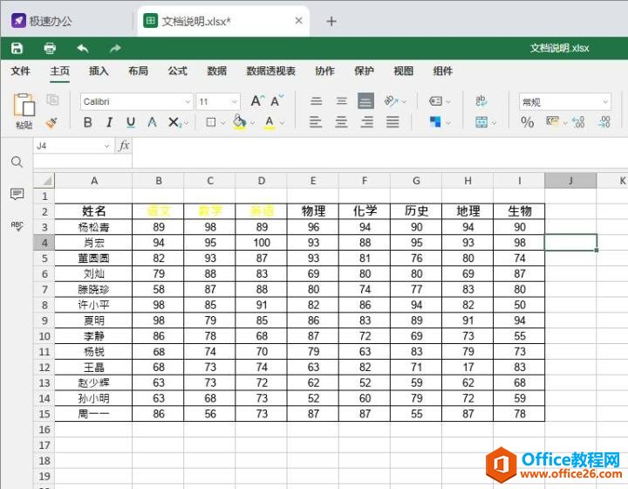Viewport: 628px width, 489px height.
Task: Switch to the 视图 tab
Action: coord(403,71)
